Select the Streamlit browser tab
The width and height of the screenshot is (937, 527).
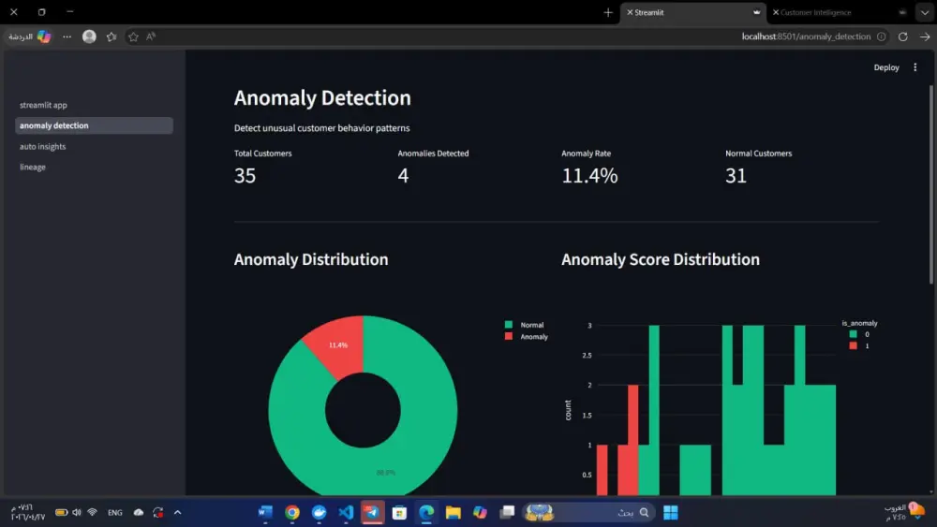(693, 12)
